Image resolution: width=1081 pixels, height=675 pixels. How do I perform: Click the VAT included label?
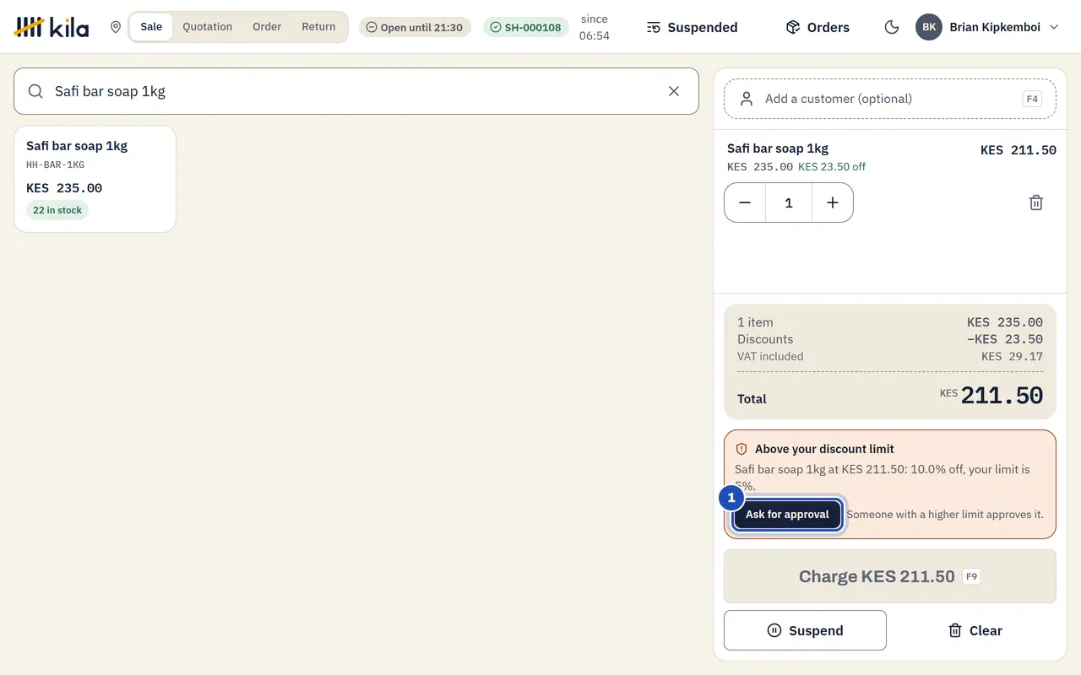tap(770, 356)
